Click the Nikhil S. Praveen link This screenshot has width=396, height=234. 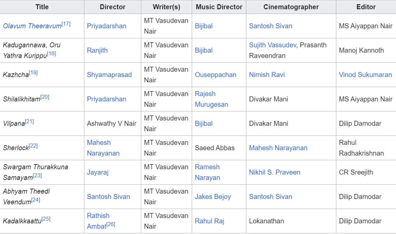tap(275, 172)
